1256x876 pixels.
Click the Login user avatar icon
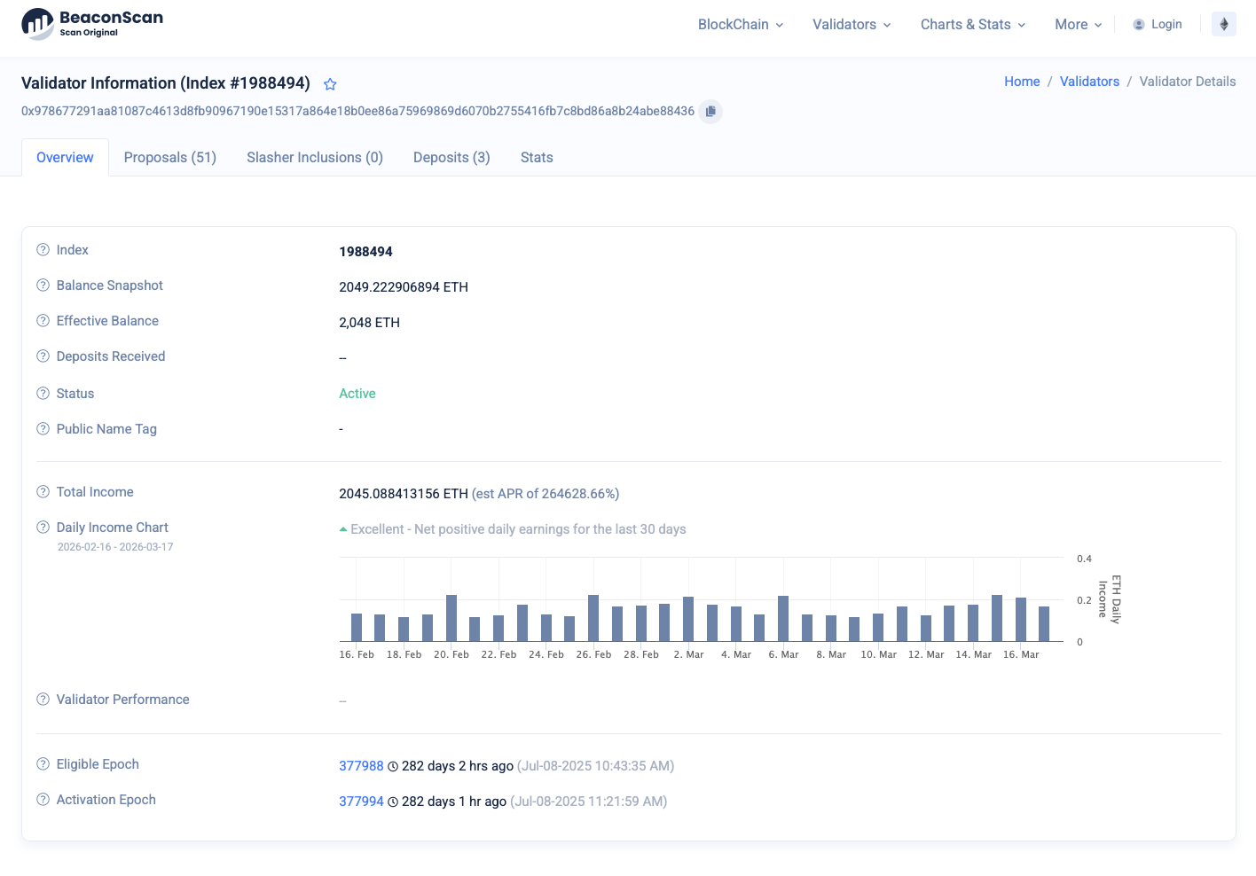pos(1139,25)
